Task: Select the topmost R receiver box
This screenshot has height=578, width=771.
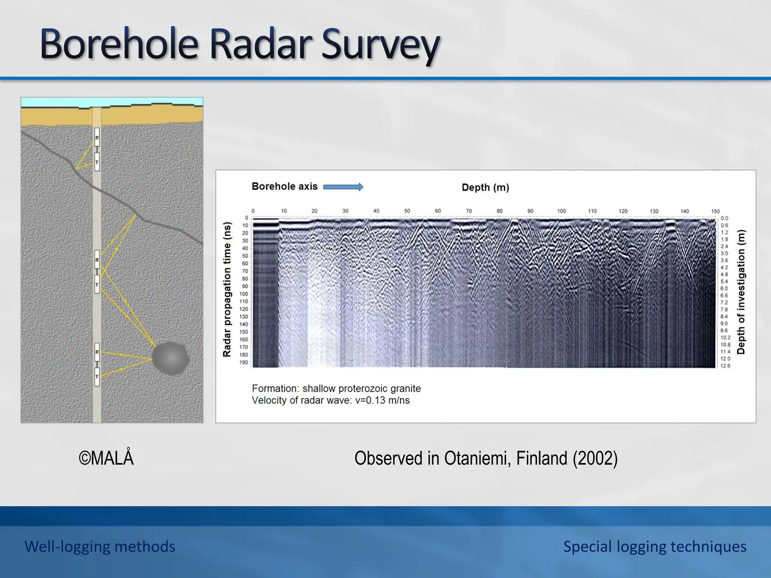Action: pos(97,137)
